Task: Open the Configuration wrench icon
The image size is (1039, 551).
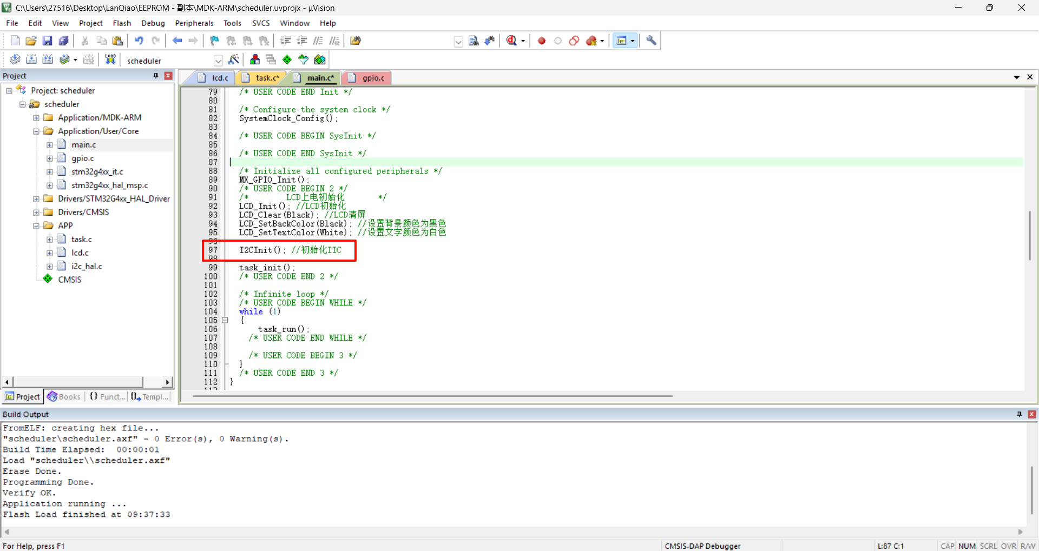Action: point(651,41)
